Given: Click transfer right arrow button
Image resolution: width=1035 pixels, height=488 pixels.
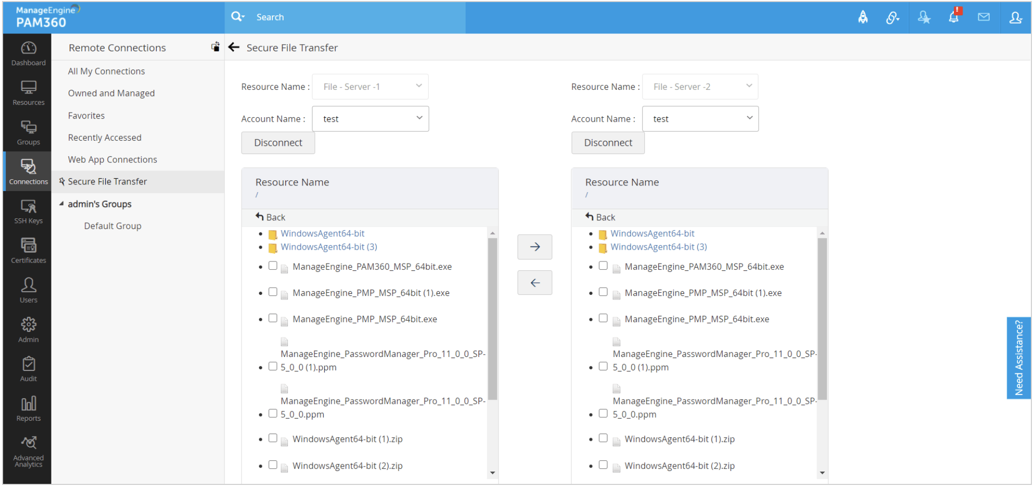Looking at the screenshot, I should click(534, 247).
